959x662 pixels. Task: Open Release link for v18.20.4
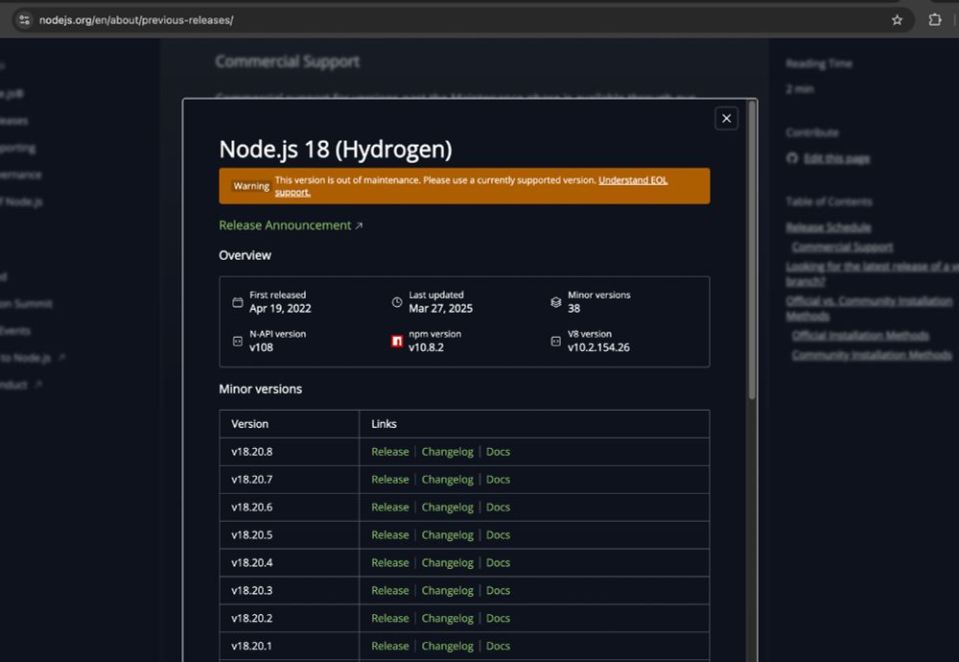click(390, 562)
